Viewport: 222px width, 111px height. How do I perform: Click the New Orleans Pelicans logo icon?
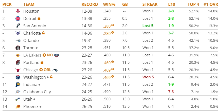56,55
